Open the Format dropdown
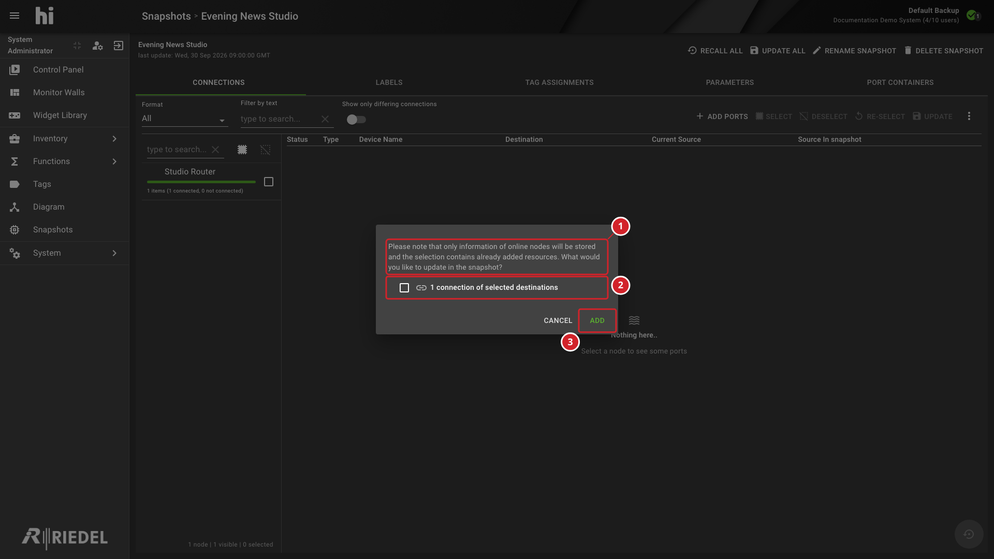 point(185,119)
